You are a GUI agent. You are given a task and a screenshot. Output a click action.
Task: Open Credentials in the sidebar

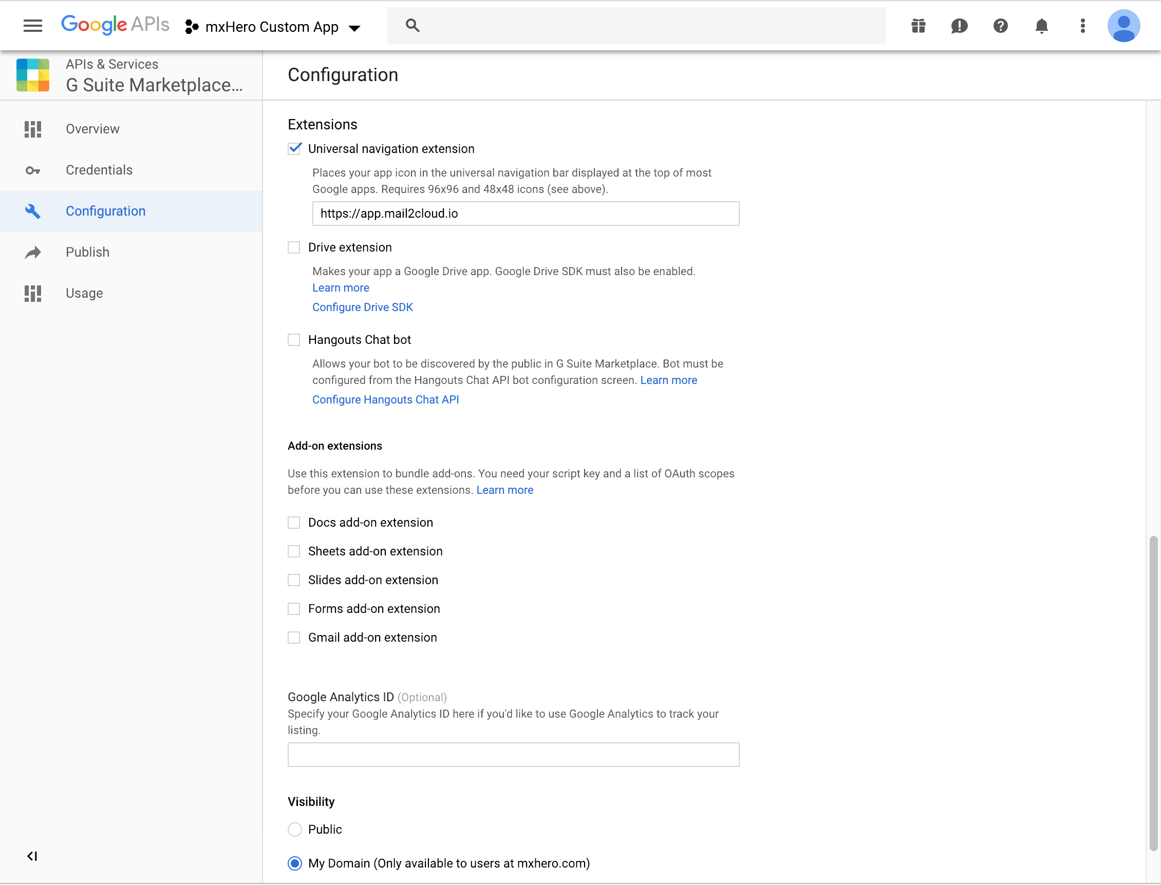coord(132,170)
